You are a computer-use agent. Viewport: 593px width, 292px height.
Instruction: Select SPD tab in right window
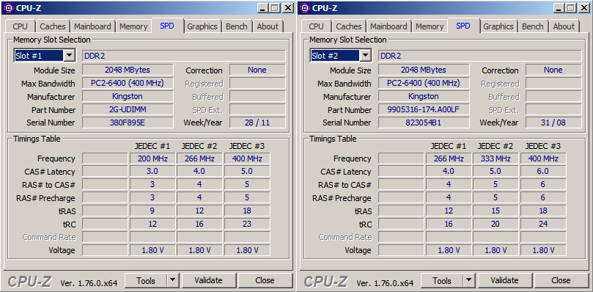(463, 26)
